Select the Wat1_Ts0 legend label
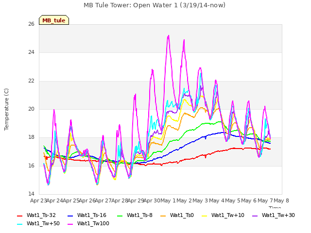Viewport: 311px width, 233px height. coord(182,216)
